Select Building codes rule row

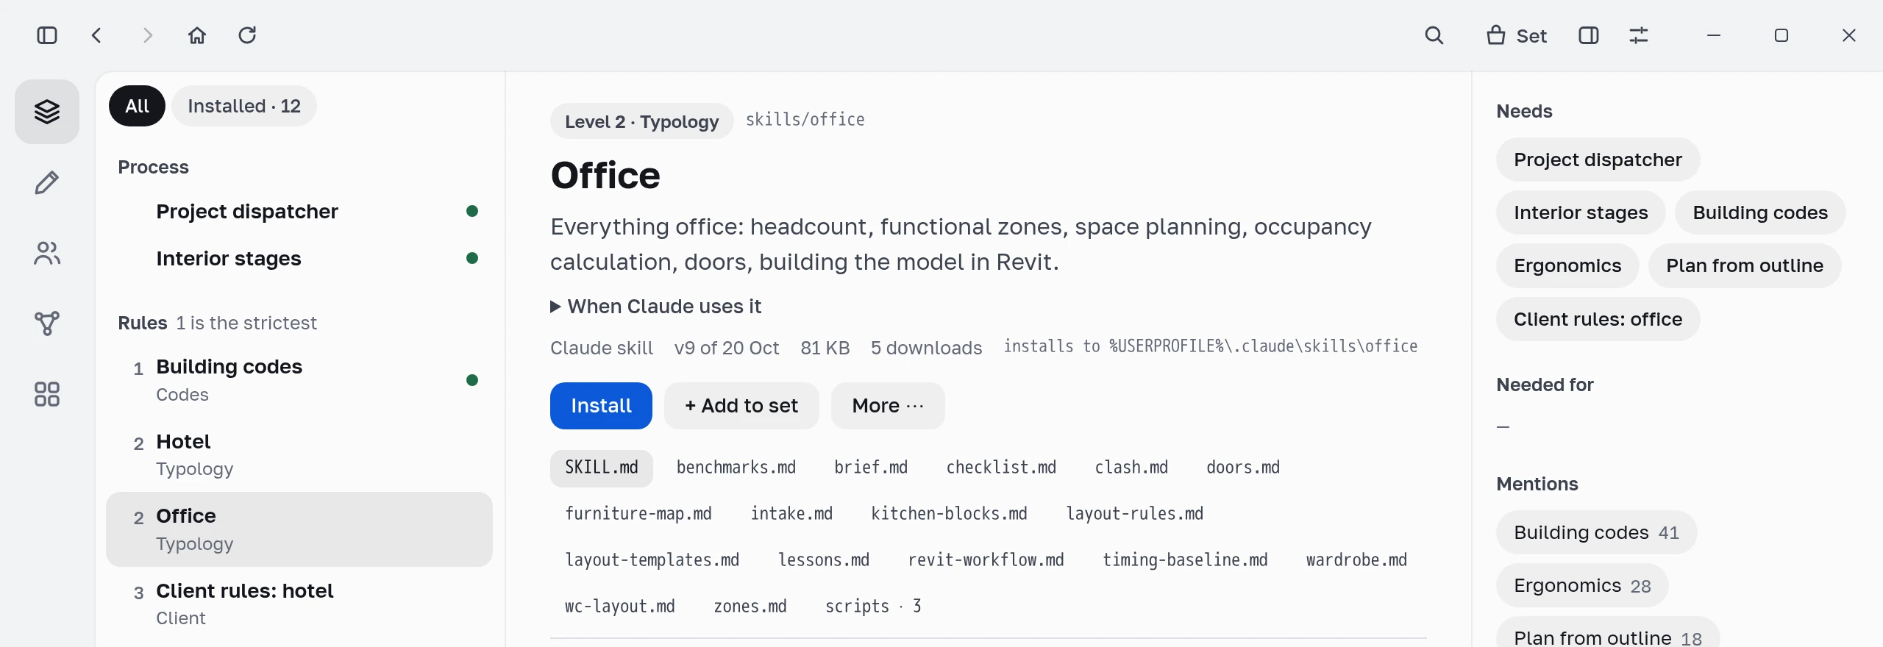tap(300, 380)
